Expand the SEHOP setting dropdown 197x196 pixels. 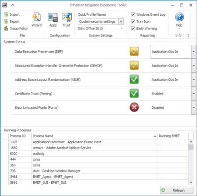coord(194,65)
